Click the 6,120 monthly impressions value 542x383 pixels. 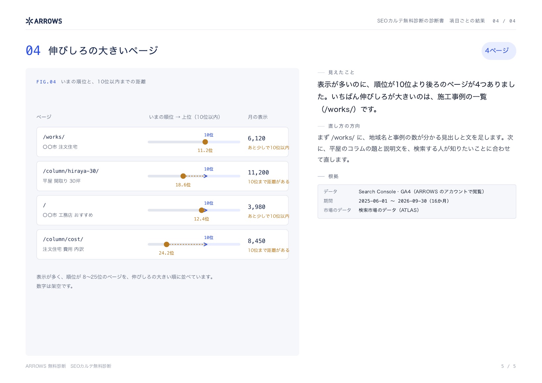[x=256, y=138]
